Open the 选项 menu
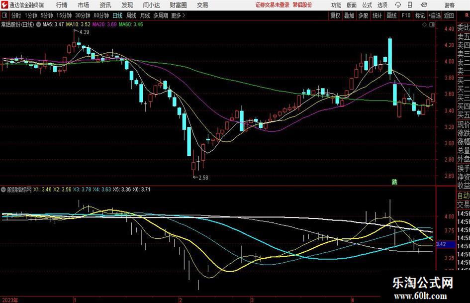Viewport: 470px width, 303px height. point(382,5)
